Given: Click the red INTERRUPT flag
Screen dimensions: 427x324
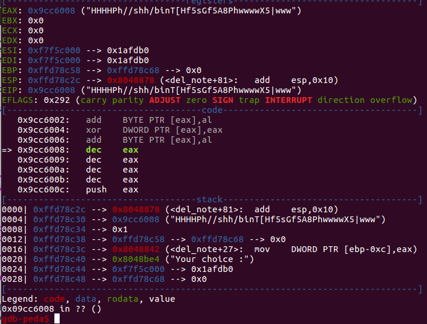Looking at the screenshot, I should [288, 100].
